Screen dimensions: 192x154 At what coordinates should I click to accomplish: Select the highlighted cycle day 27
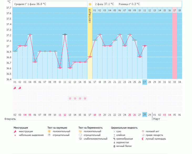pos(144,82)
